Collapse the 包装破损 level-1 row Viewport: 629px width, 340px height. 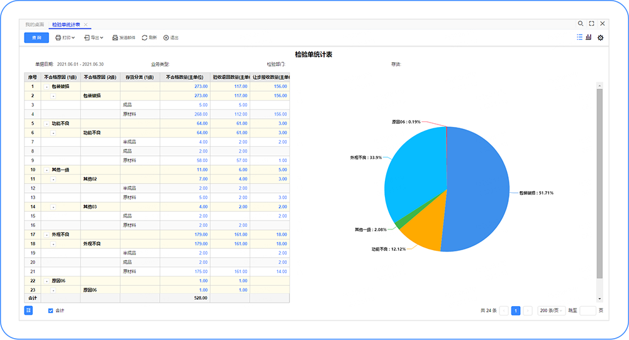[x=47, y=86]
